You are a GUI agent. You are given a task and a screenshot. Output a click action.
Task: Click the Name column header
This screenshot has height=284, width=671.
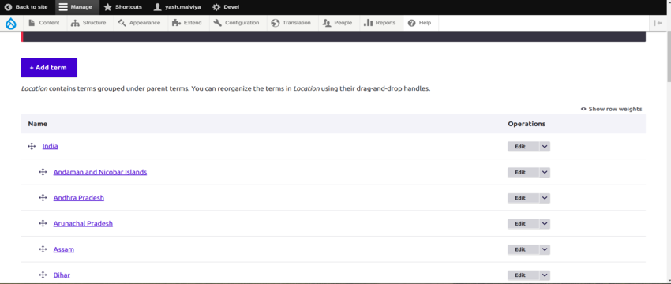(x=38, y=124)
